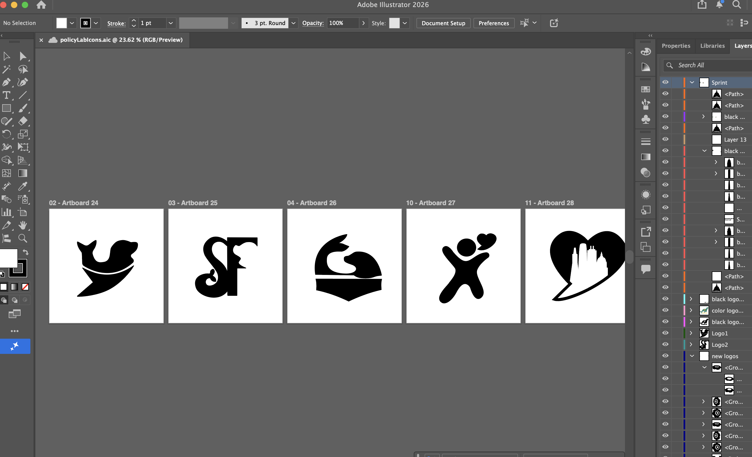Hide the Sprint layer
752x457 pixels.
[x=665, y=82]
